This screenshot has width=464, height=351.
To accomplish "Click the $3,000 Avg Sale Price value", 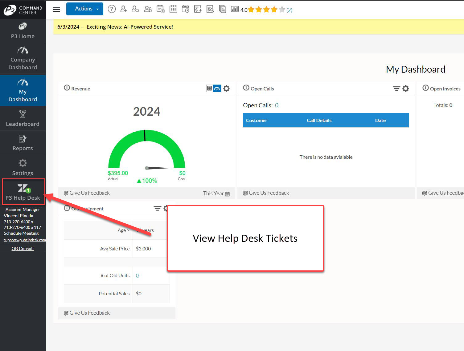I will click(x=143, y=249).
